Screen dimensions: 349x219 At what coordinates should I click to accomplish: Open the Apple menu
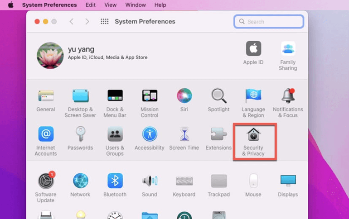tap(11, 5)
